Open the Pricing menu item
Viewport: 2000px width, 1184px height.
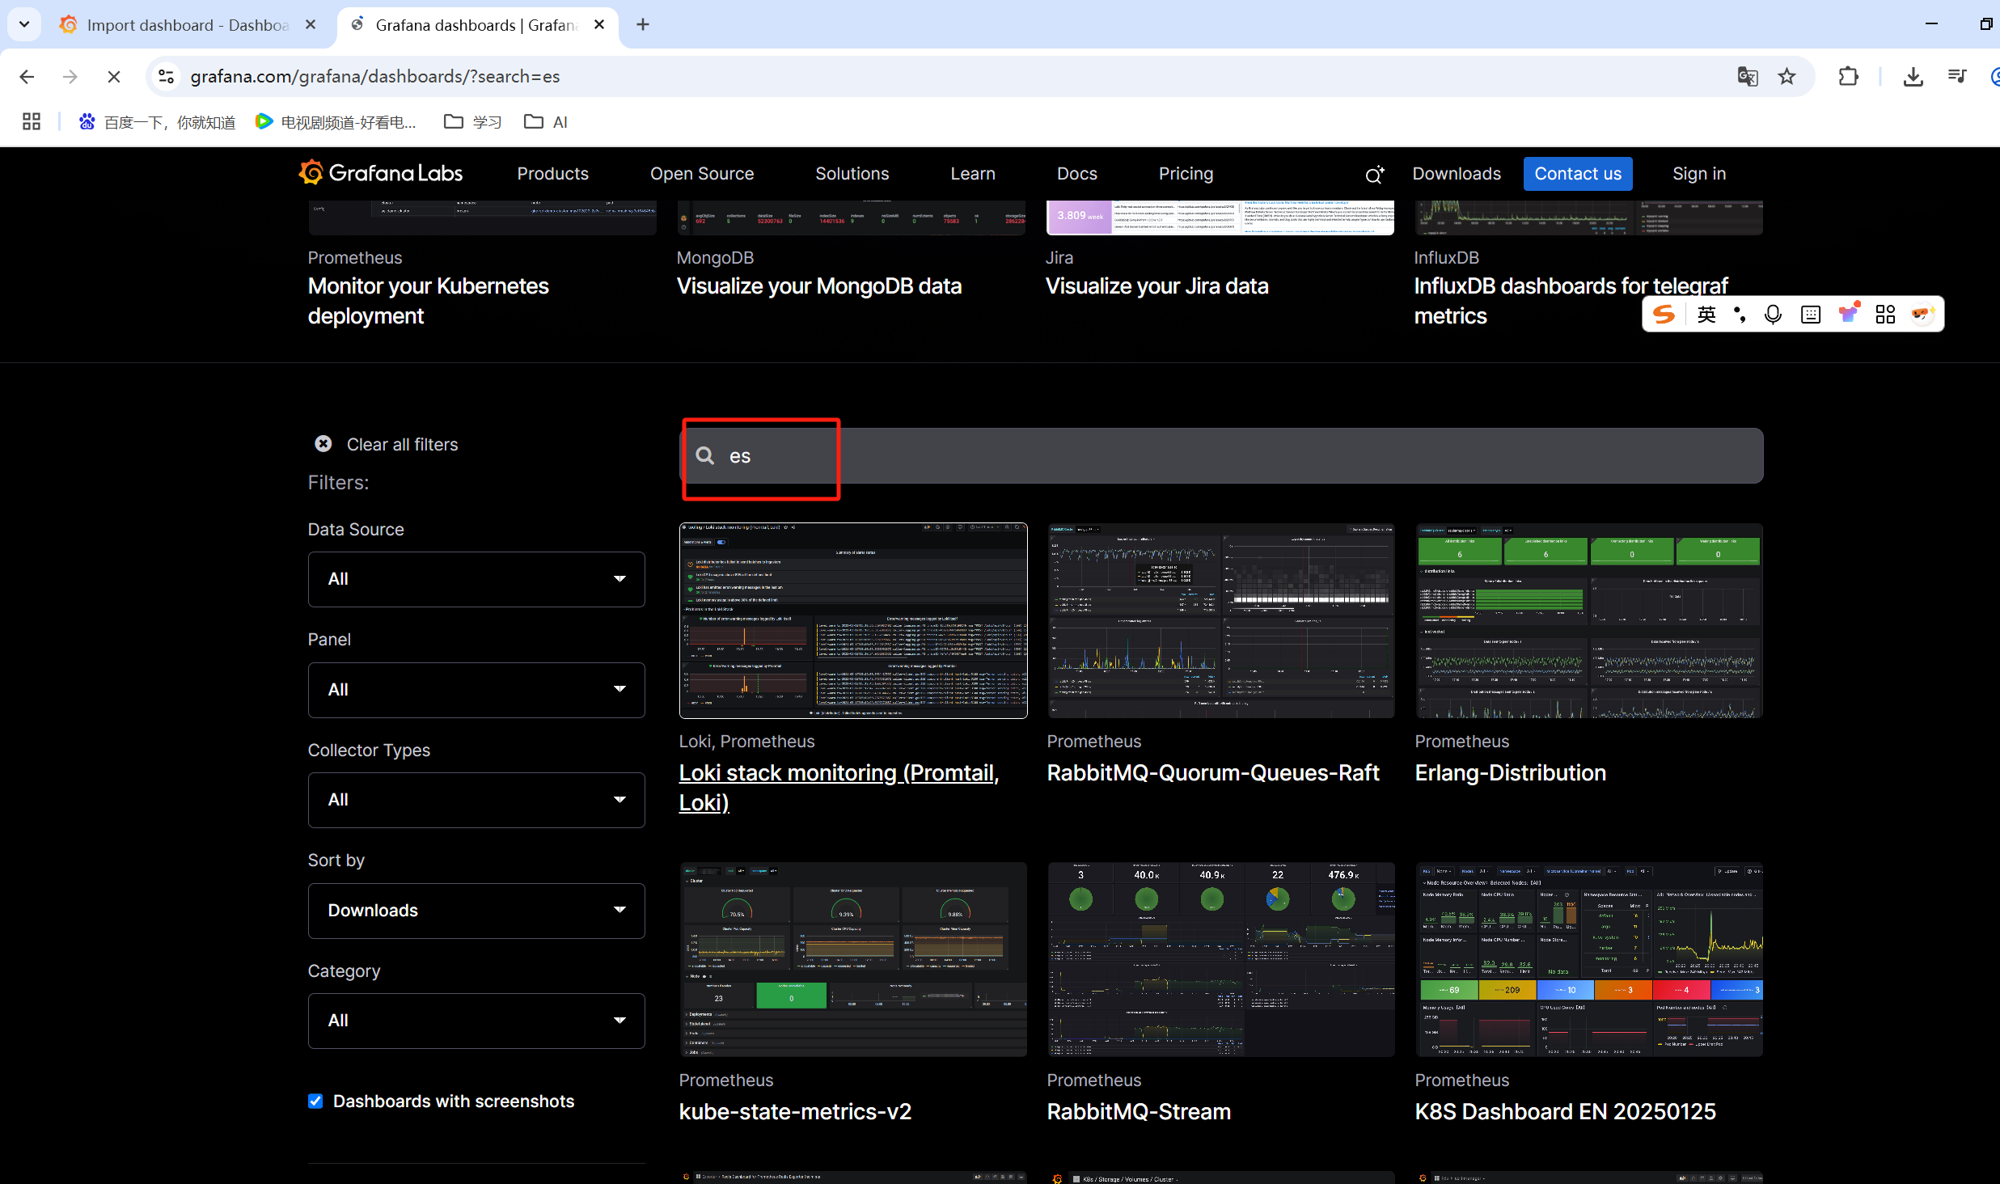pos(1186,174)
